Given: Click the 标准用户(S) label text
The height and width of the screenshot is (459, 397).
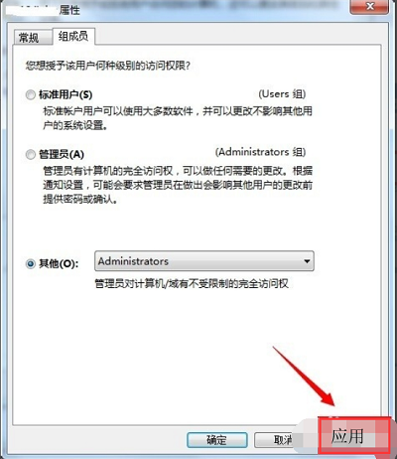Looking at the screenshot, I should click(66, 95).
